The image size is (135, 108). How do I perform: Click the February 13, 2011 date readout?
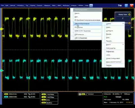click(x=116, y=102)
